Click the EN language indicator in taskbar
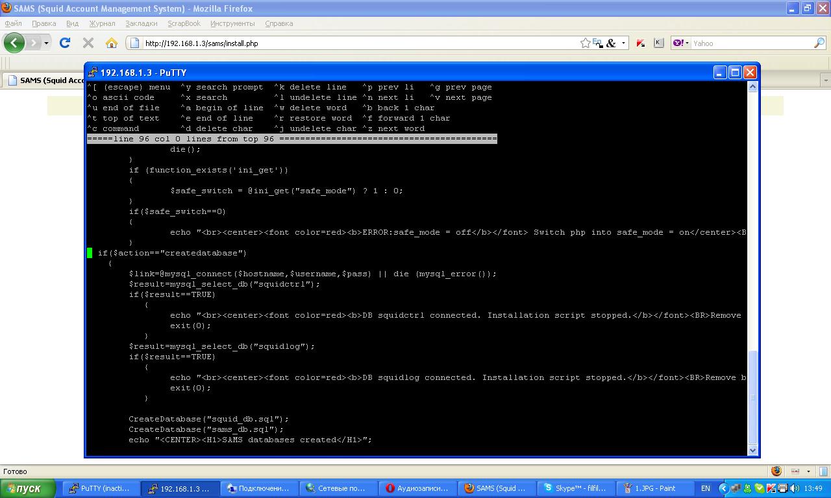Viewport: 831px width, 498px height. 706,488
